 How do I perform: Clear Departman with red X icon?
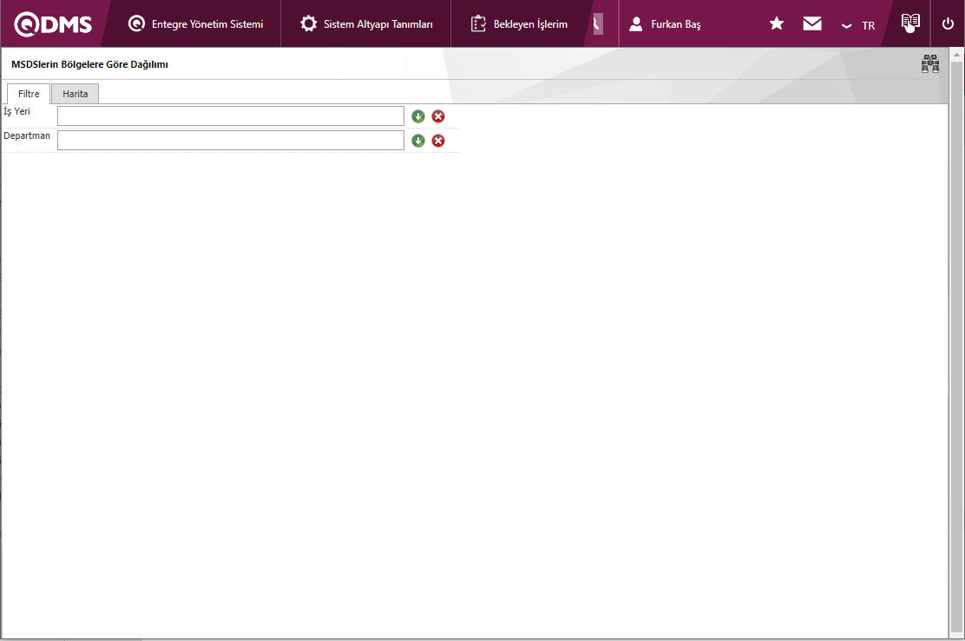(438, 141)
